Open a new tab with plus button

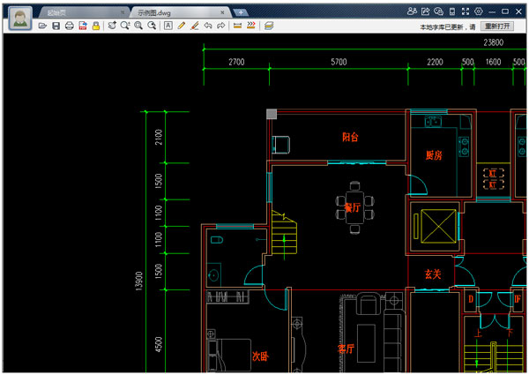[241, 13]
